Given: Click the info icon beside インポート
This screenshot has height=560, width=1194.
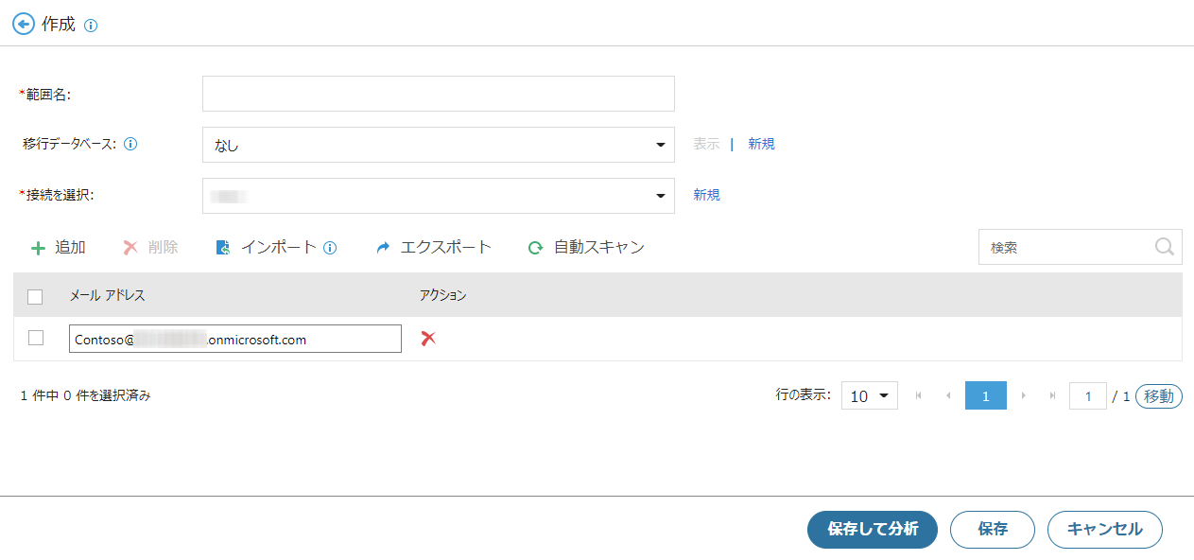Looking at the screenshot, I should pos(330,248).
